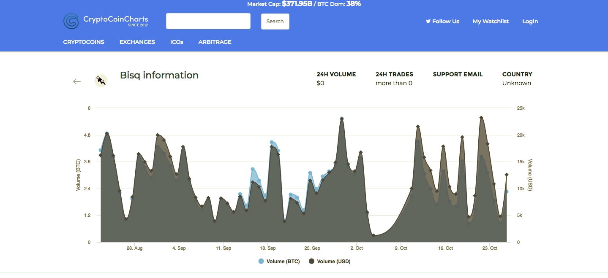Click the Volume (USD) axis title
Viewport: 608px width, 278px height.
(x=530, y=175)
